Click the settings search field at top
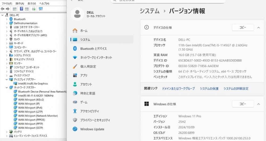 tap(168, 1)
